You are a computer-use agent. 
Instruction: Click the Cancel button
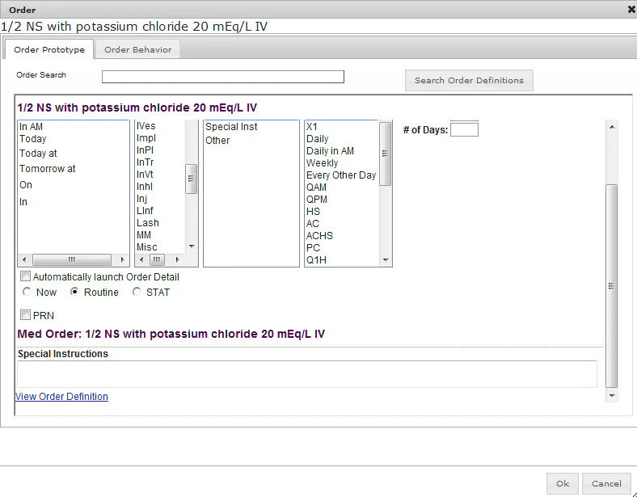click(606, 483)
